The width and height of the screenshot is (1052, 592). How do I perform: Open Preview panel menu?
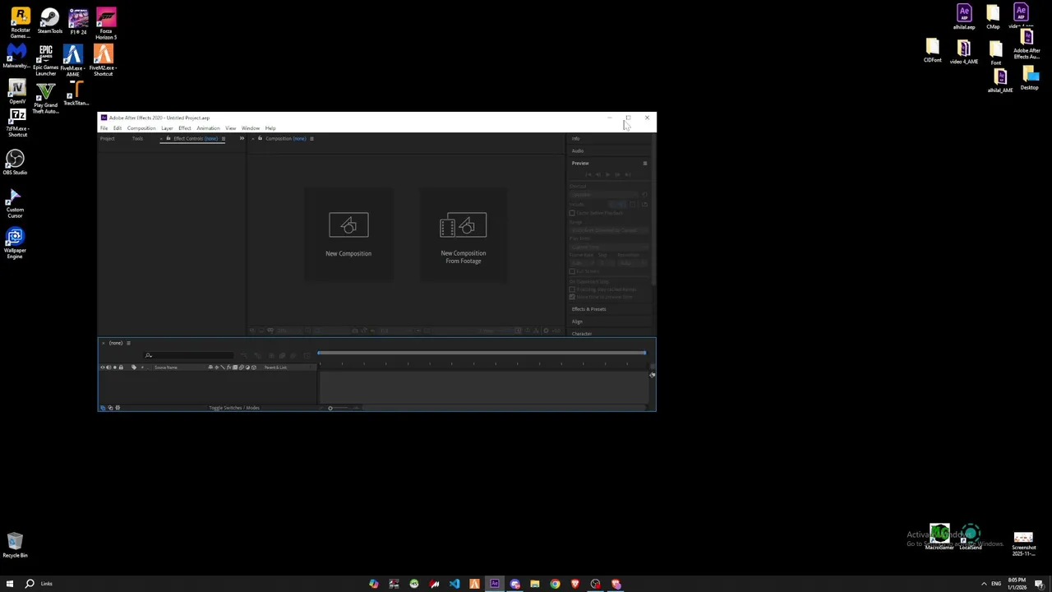(645, 163)
